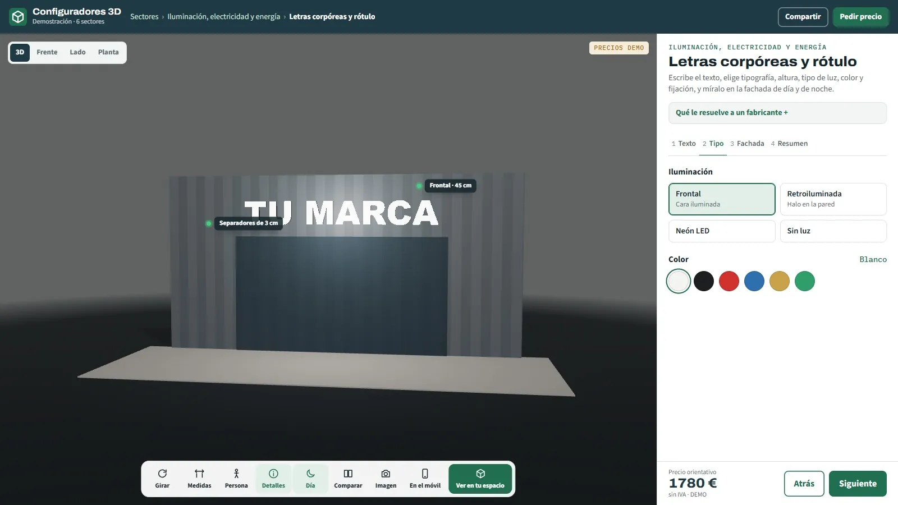898x505 pixels.
Task: Show dimensions with the Medidas tool
Action: click(x=199, y=479)
